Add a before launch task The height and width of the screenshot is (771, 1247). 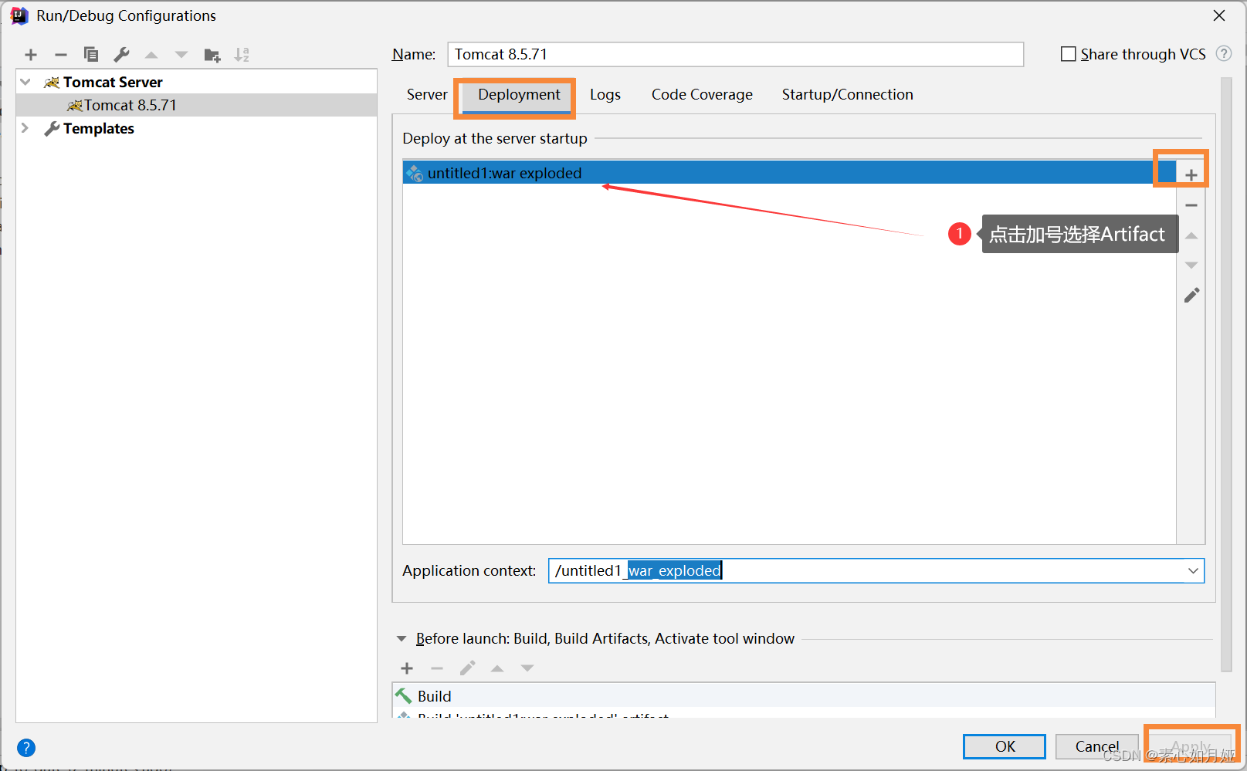click(x=407, y=668)
